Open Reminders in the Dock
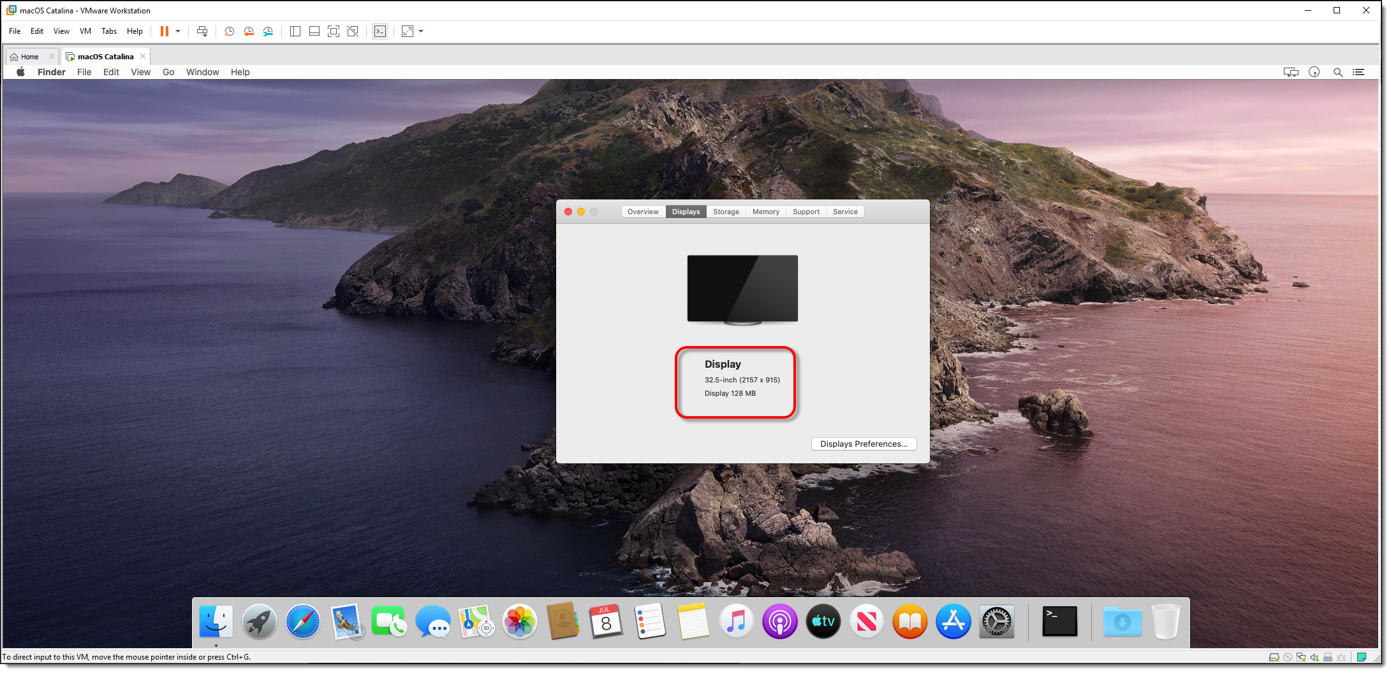The image size is (1391, 673). [x=650, y=621]
